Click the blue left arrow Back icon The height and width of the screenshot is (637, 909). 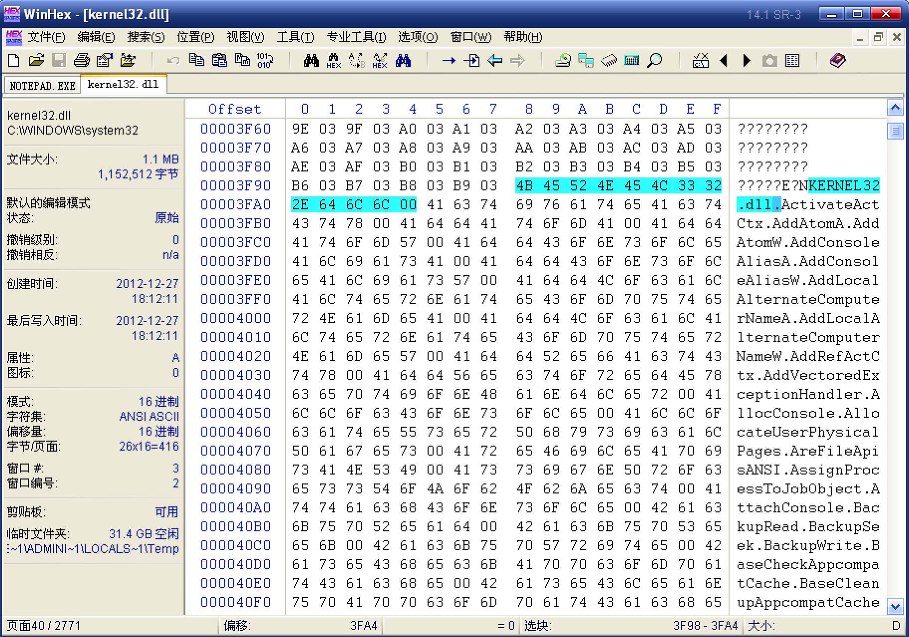click(x=495, y=61)
